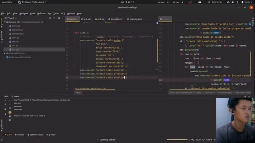Image resolution: width=255 pixels, height=143 pixels.
Task: Switch to example.json editor tab
Action: (x=135, y=19)
